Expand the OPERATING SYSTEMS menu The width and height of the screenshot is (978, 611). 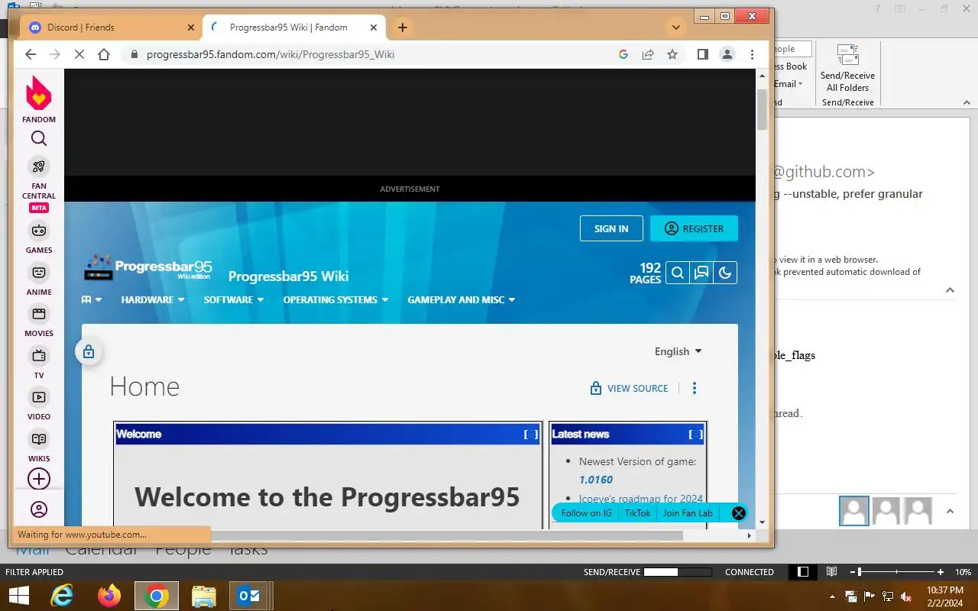[336, 299]
